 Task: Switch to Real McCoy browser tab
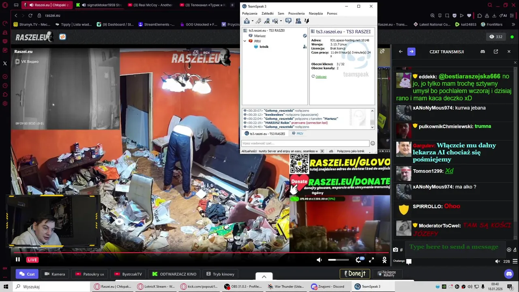click(x=150, y=5)
